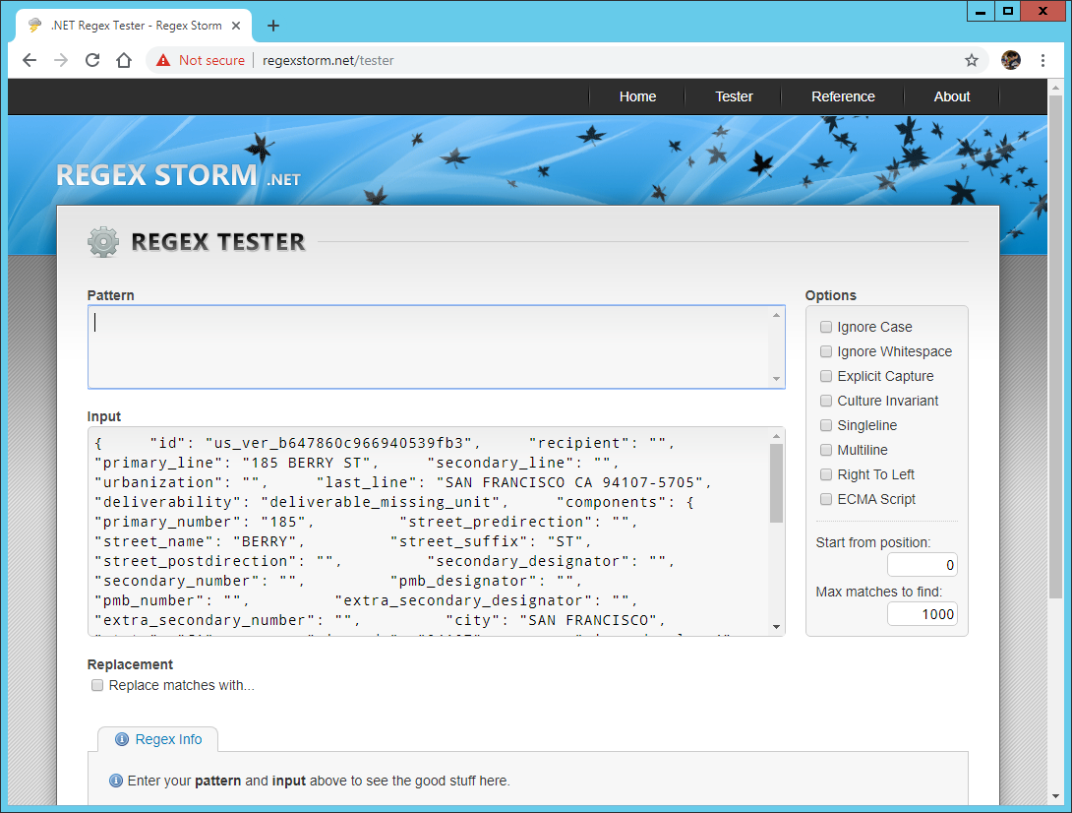Image resolution: width=1072 pixels, height=813 pixels.
Task: Focus the Max matches to find field
Action: (922, 614)
